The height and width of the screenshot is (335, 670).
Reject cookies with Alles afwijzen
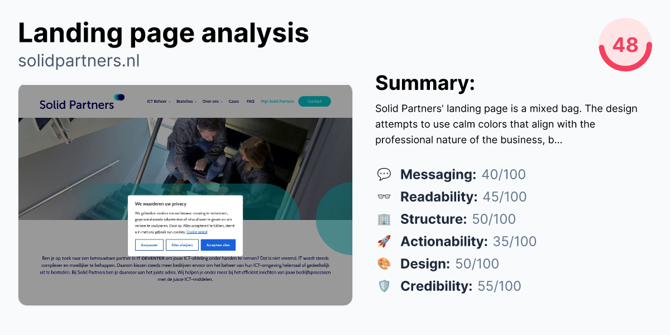point(181,245)
